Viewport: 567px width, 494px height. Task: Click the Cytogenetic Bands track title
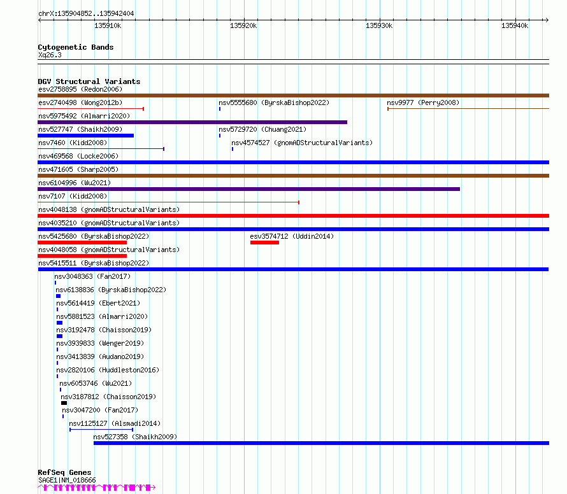tap(76, 47)
